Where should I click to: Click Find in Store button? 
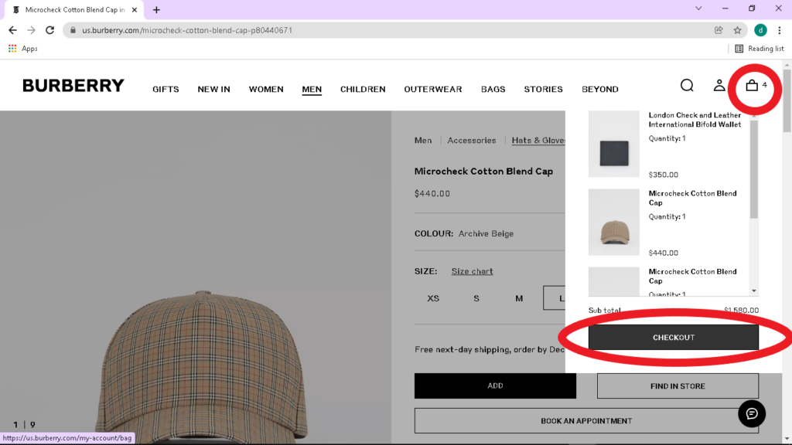point(678,386)
